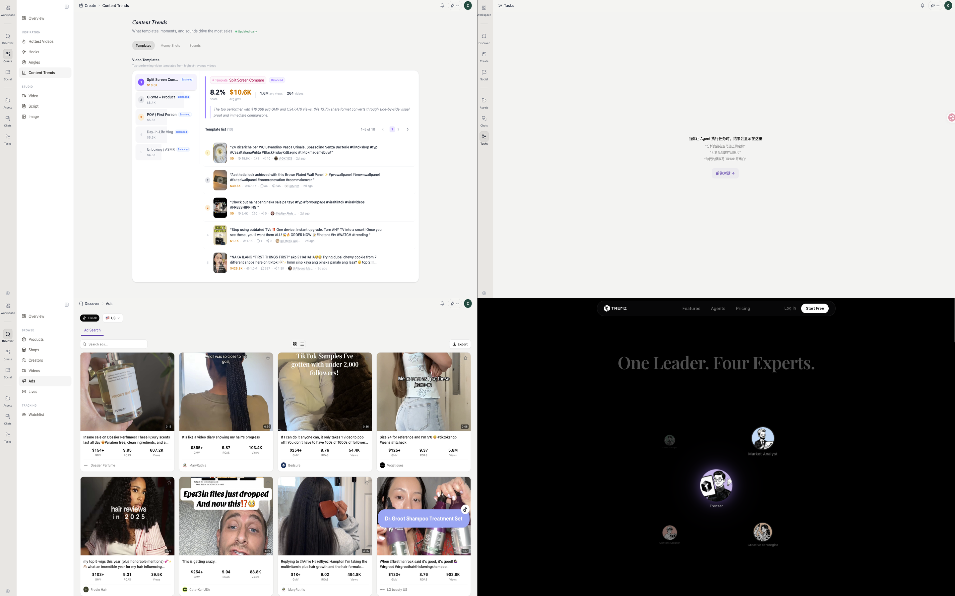This screenshot has width=955, height=596.
Task: Open the Hooks section
Action: (33, 52)
